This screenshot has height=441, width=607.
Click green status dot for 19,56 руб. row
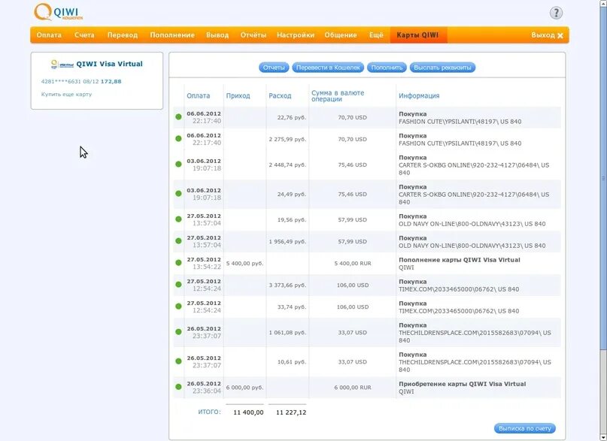click(x=178, y=219)
